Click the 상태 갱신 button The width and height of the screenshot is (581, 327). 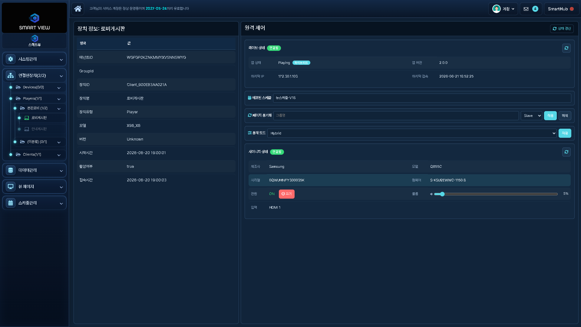[562, 28]
